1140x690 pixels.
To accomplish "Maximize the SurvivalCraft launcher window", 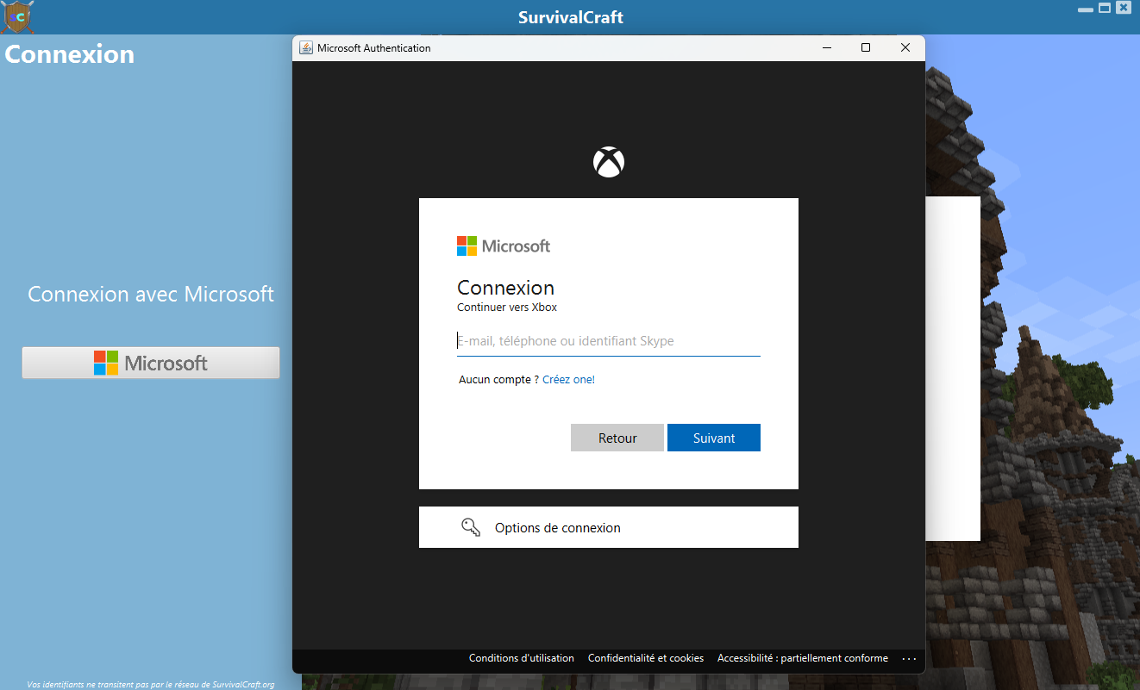I will [1105, 8].
